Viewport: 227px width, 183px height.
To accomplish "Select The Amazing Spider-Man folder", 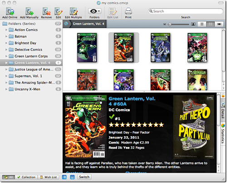I will tap(31, 83).
